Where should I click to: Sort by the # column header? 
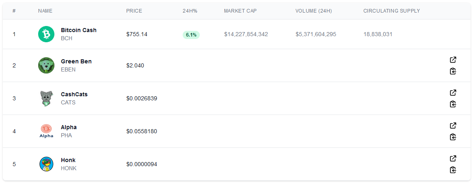(x=14, y=11)
